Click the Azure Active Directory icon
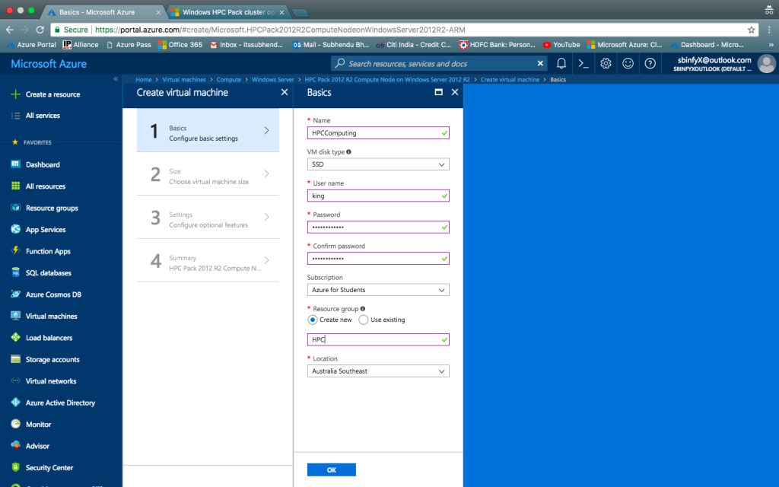Viewport: 779px width, 487px height. pyautogui.click(x=15, y=402)
